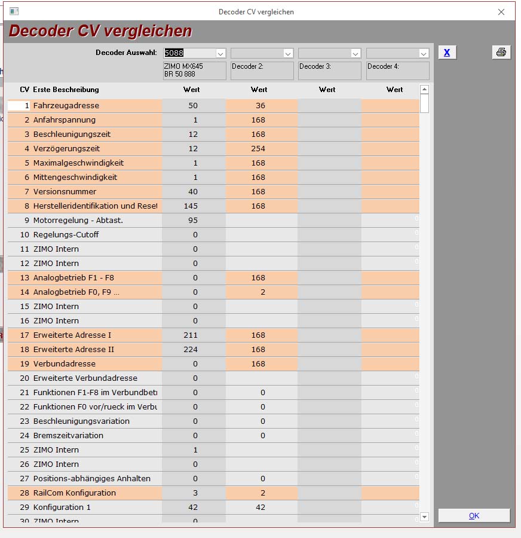The height and width of the screenshot is (538, 521).
Task: Close the Decoder CV vergleichen window
Action: tap(501, 12)
